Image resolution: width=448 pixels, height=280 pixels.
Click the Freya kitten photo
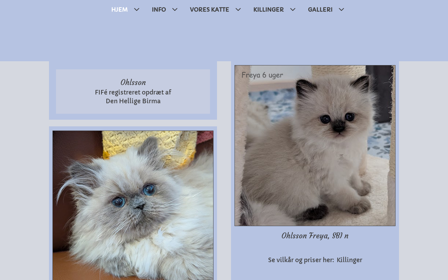click(315, 146)
